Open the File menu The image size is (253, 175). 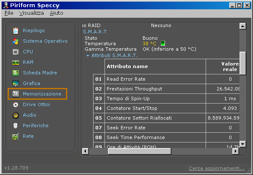[9, 13]
